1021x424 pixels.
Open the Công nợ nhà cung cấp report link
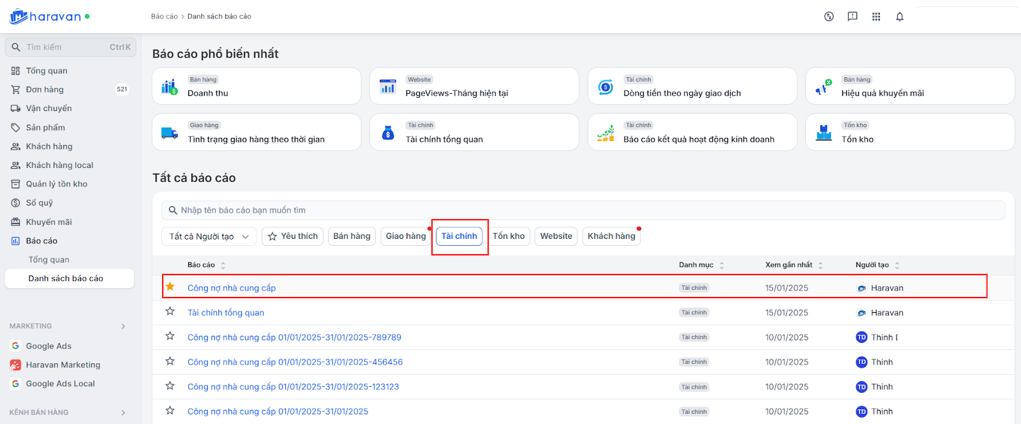click(x=231, y=288)
